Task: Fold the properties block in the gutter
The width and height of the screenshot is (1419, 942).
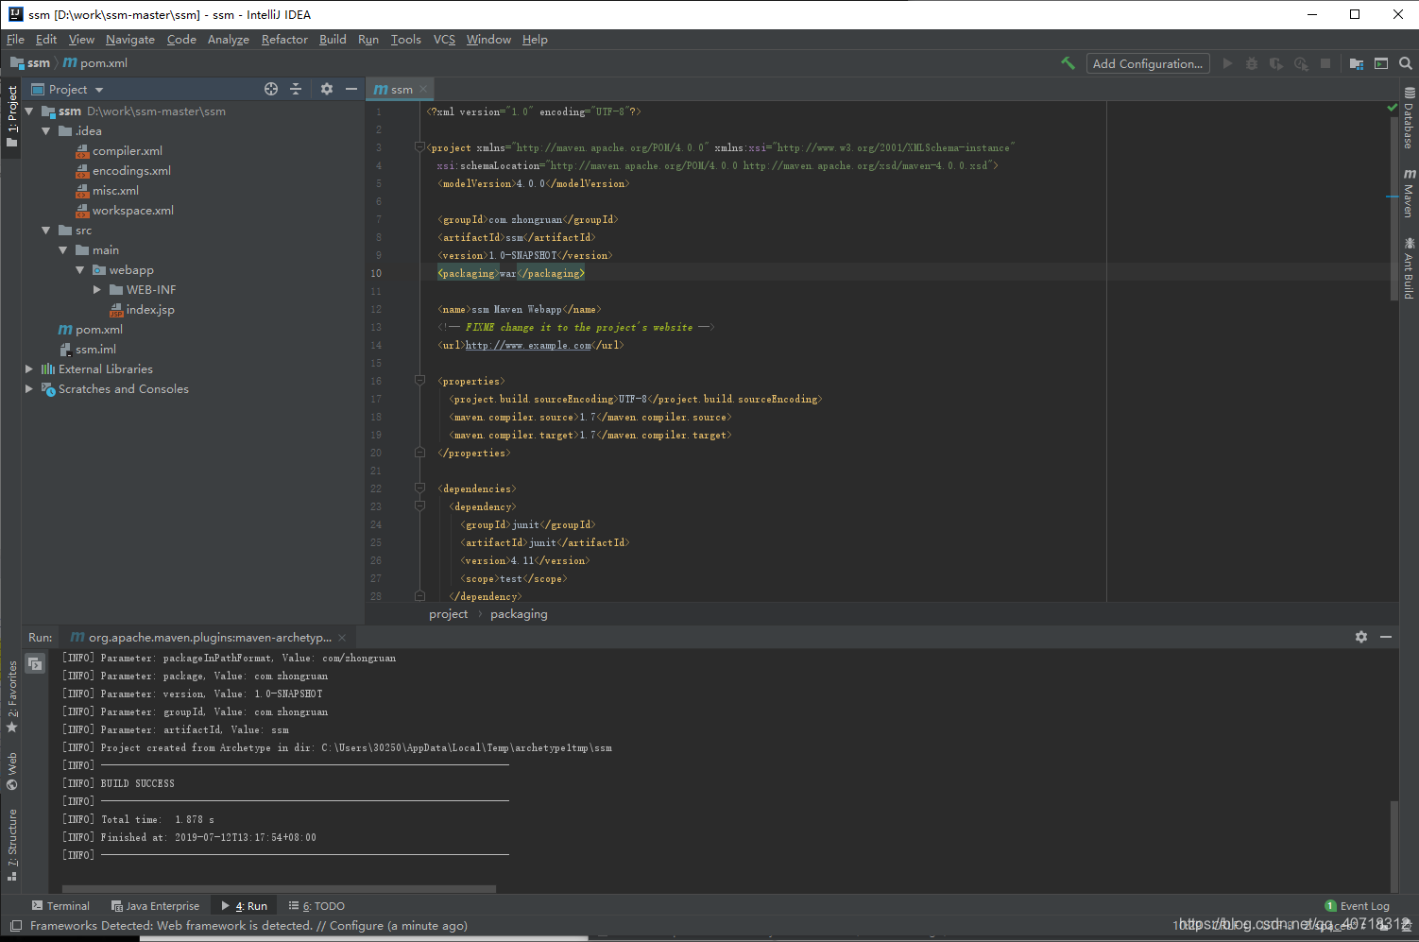Action: point(419,381)
